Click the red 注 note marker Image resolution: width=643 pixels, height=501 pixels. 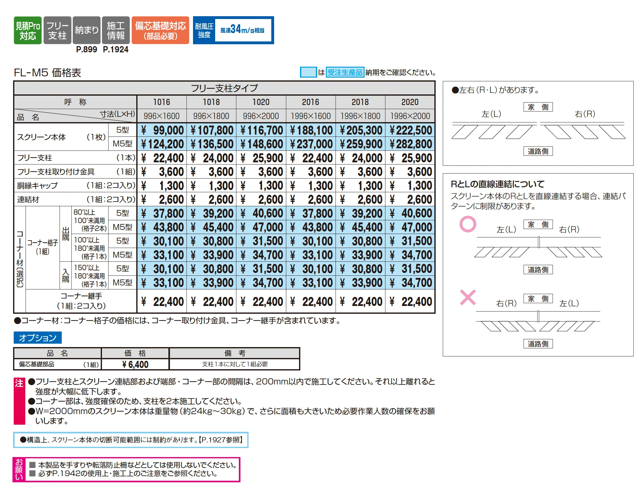(19, 401)
